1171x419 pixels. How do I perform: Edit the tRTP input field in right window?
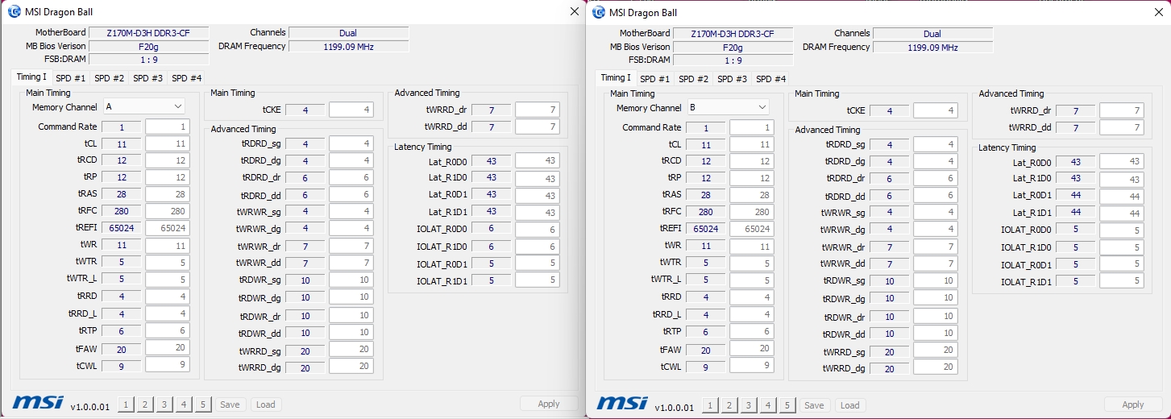[752, 331]
